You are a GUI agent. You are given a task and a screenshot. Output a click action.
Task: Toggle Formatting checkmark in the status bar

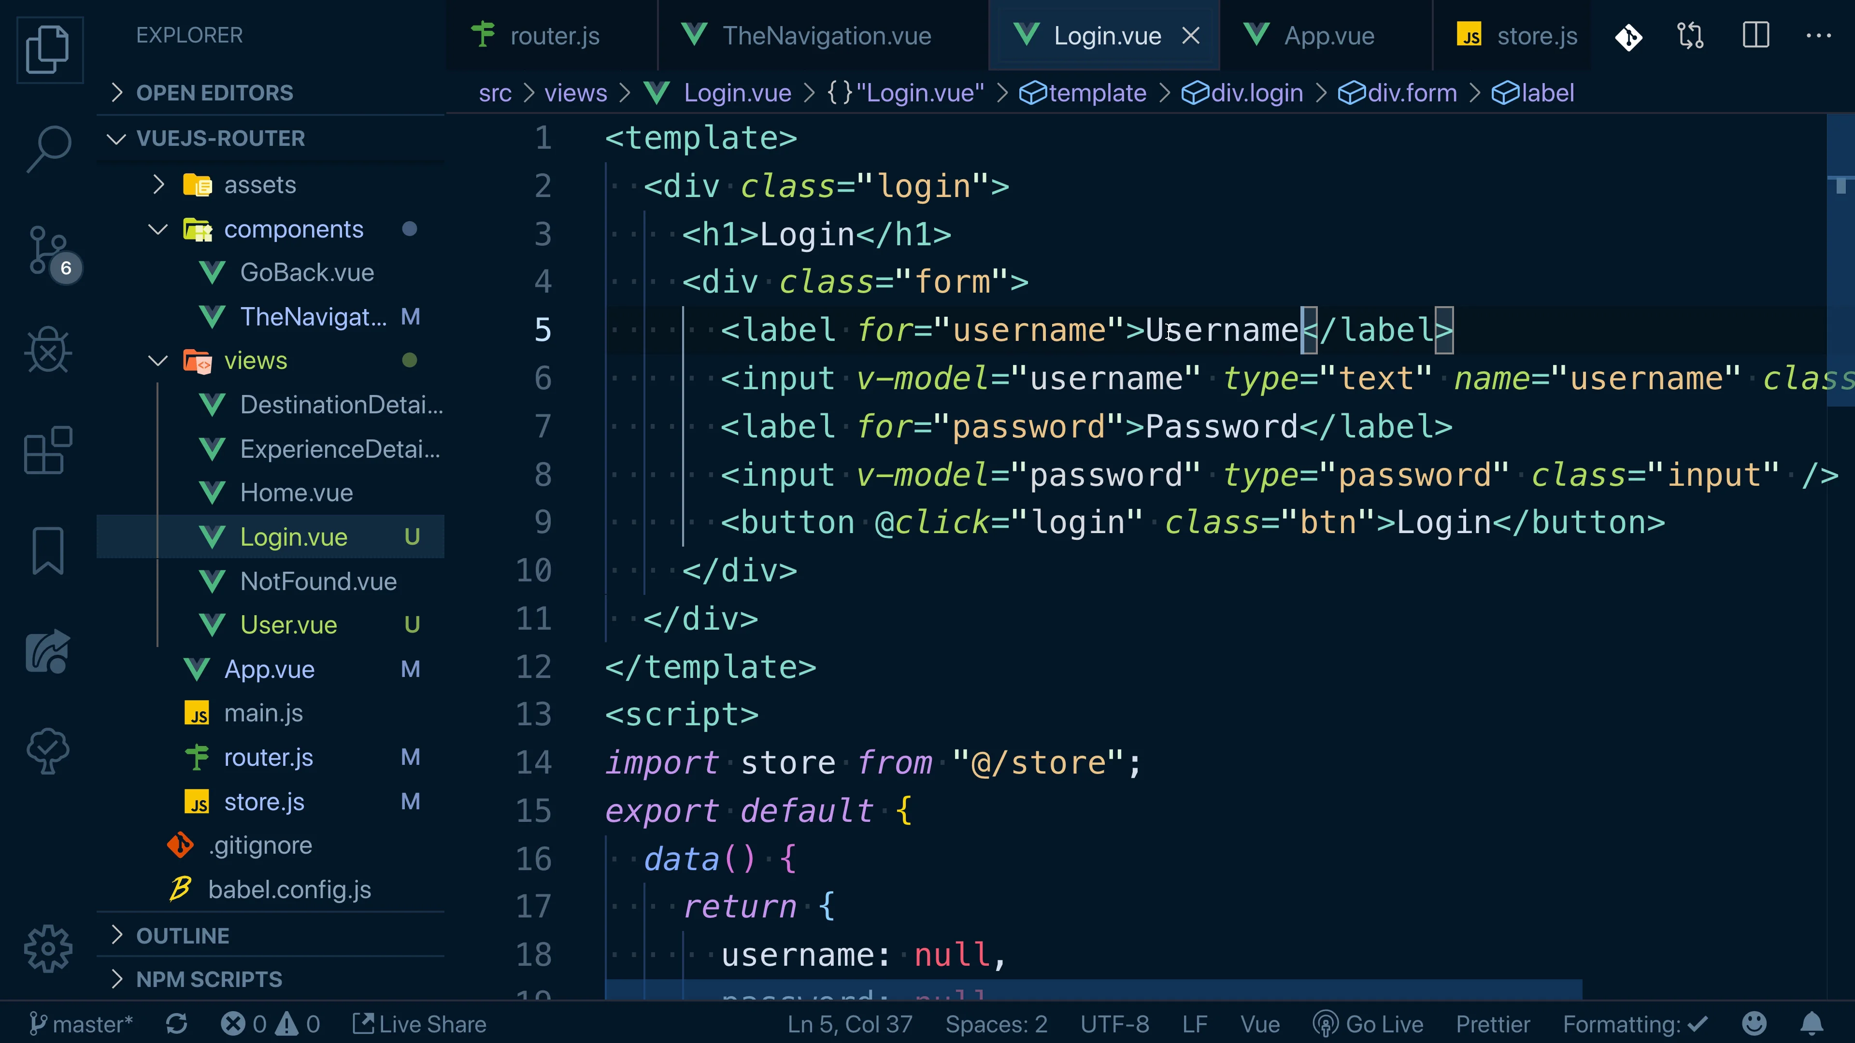pyautogui.click(x=1635, y=1024)
